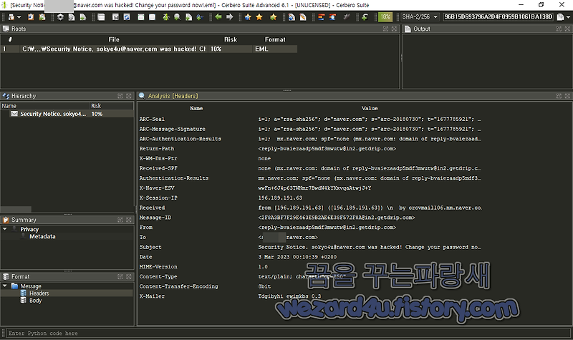
Task: Click the star icon with blue badge
Action: point(248,16)
